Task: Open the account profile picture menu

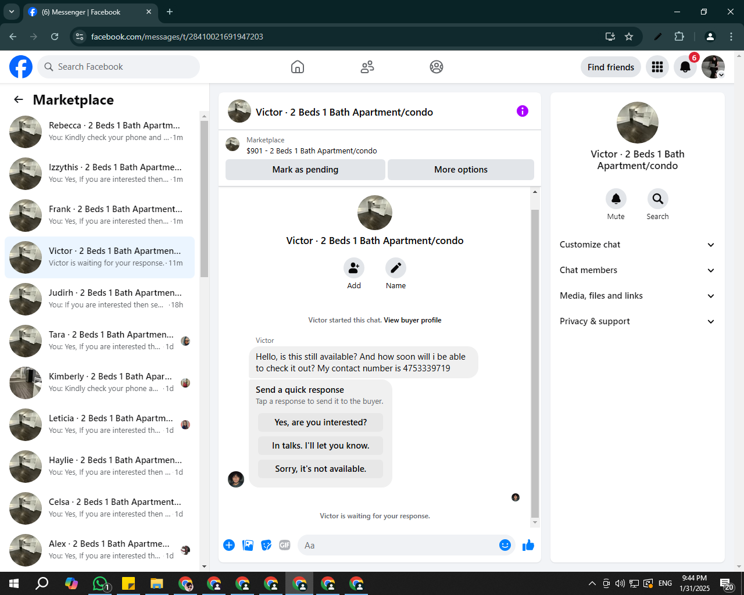Action: click(713, 67)
